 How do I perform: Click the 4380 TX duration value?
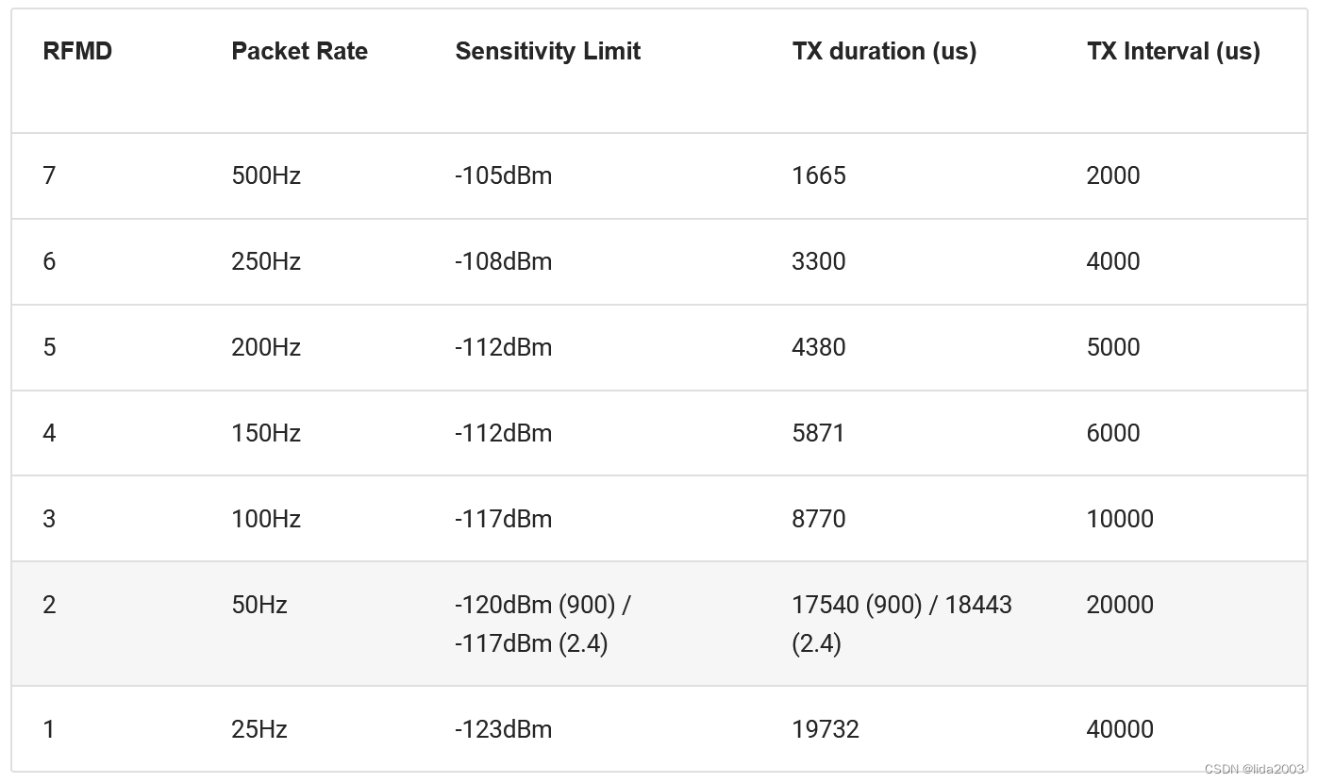tap(819, 347)
